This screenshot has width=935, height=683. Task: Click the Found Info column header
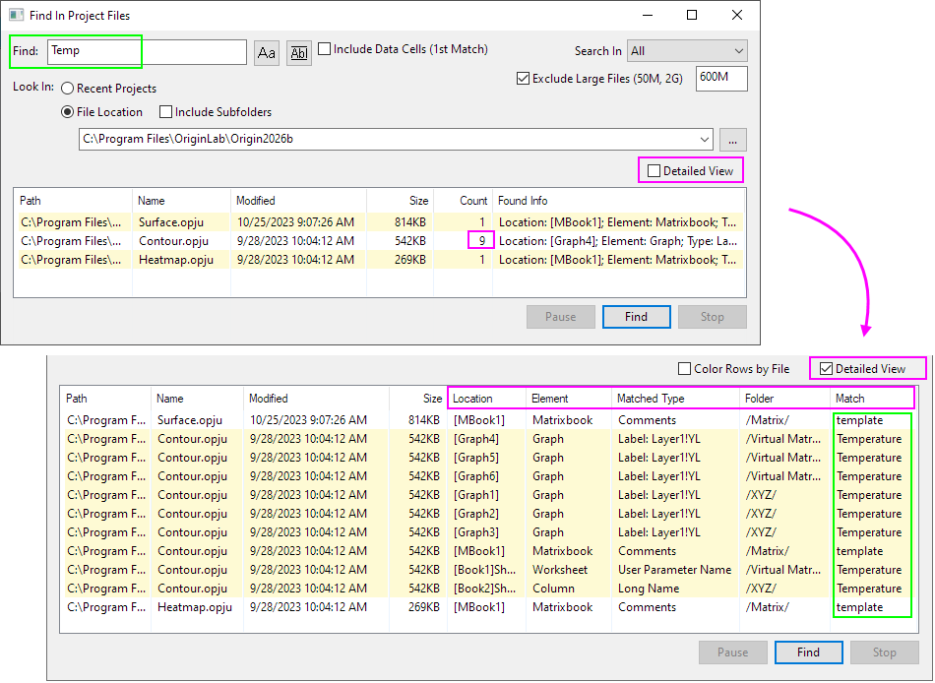[x=619, y=201]
